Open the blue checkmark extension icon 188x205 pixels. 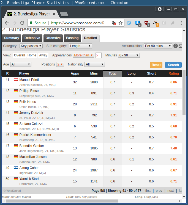129,23
